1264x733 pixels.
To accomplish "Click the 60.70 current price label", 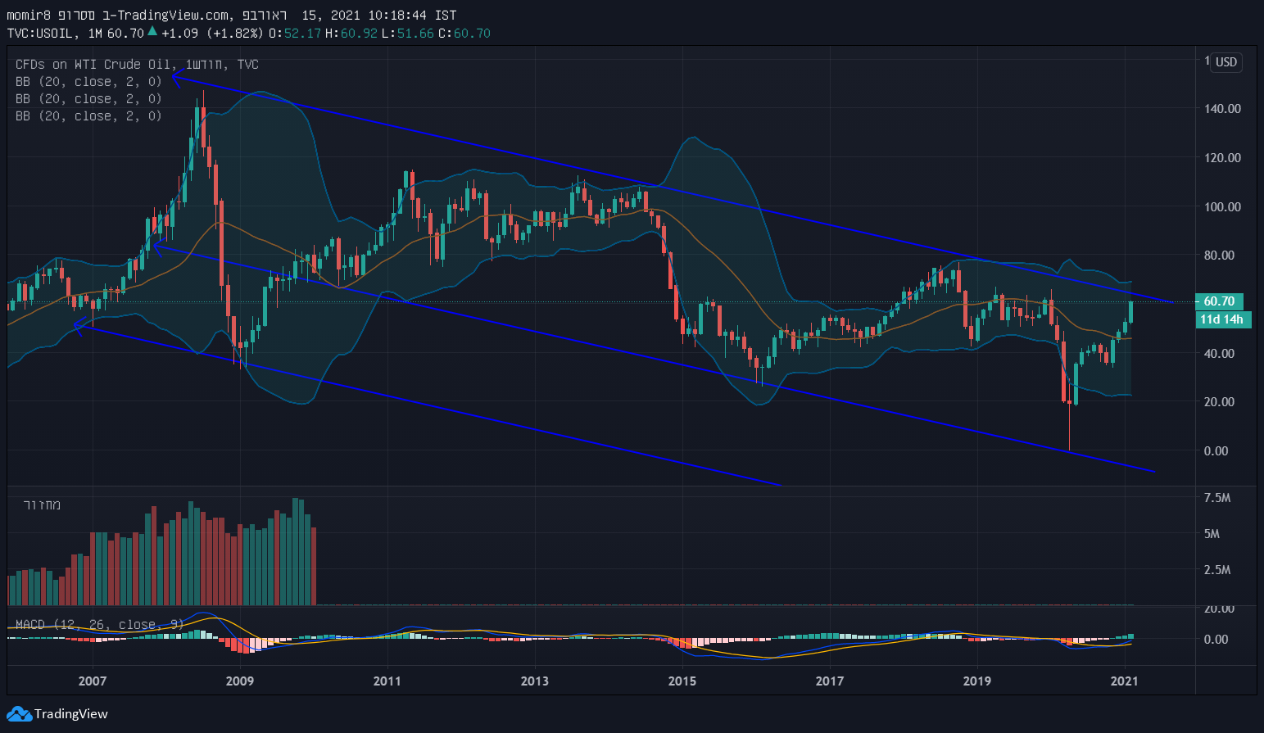I will coord(1219,301).
